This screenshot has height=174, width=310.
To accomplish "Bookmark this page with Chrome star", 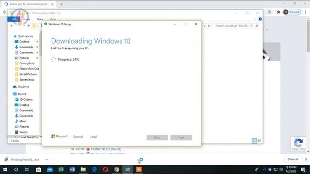I will pos(269,12).
